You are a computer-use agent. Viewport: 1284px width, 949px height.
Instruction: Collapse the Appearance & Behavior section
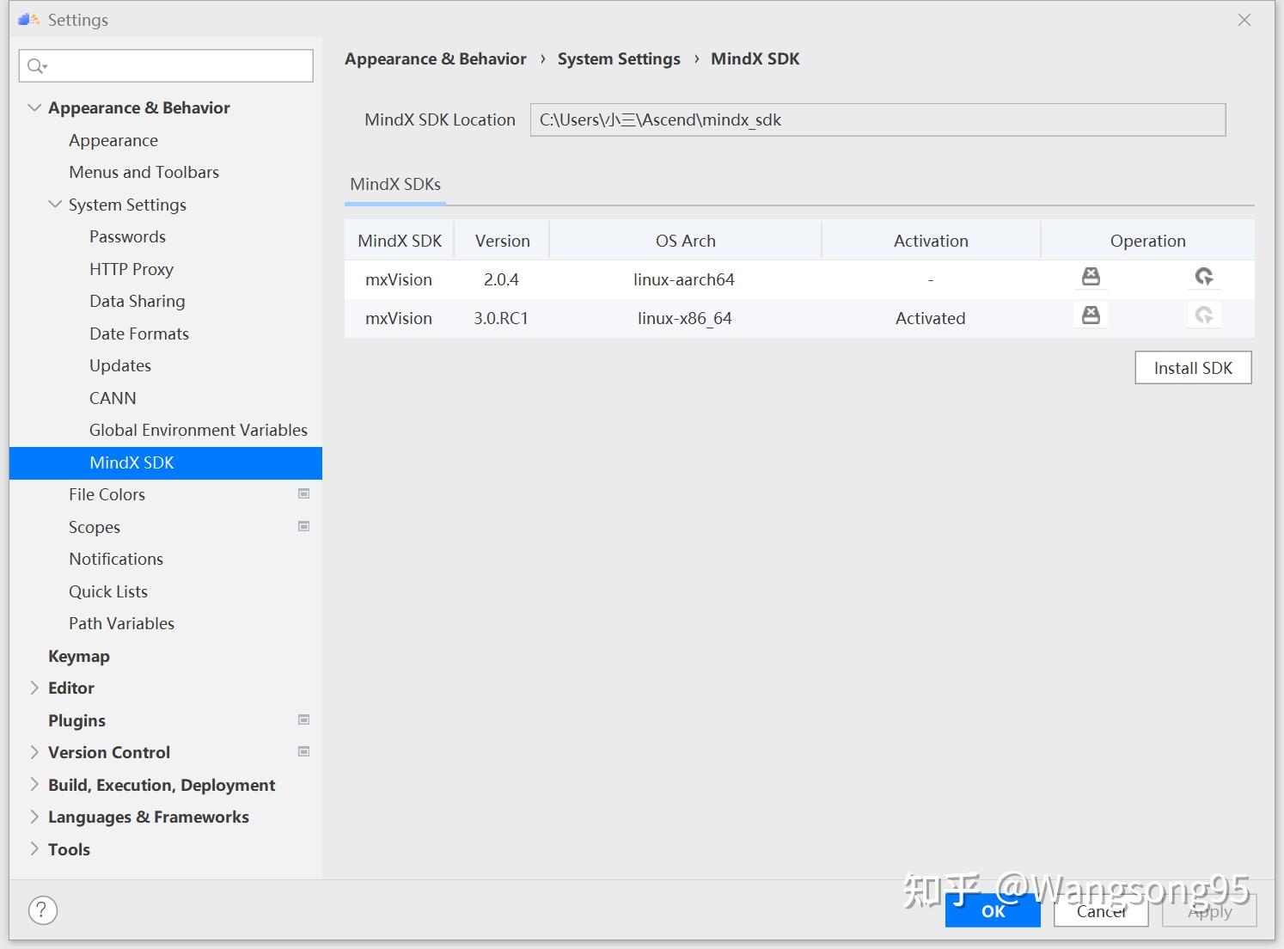(x=34, y=108)
